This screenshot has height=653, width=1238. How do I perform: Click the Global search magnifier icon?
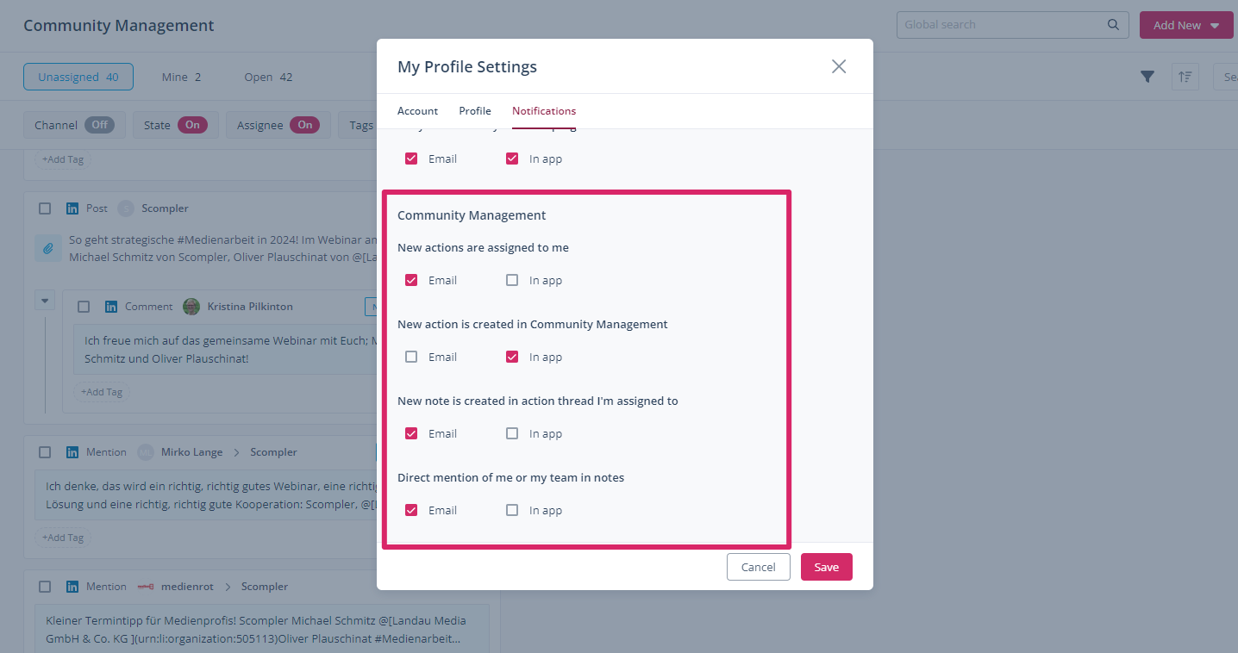click(x=1114, y=25)
